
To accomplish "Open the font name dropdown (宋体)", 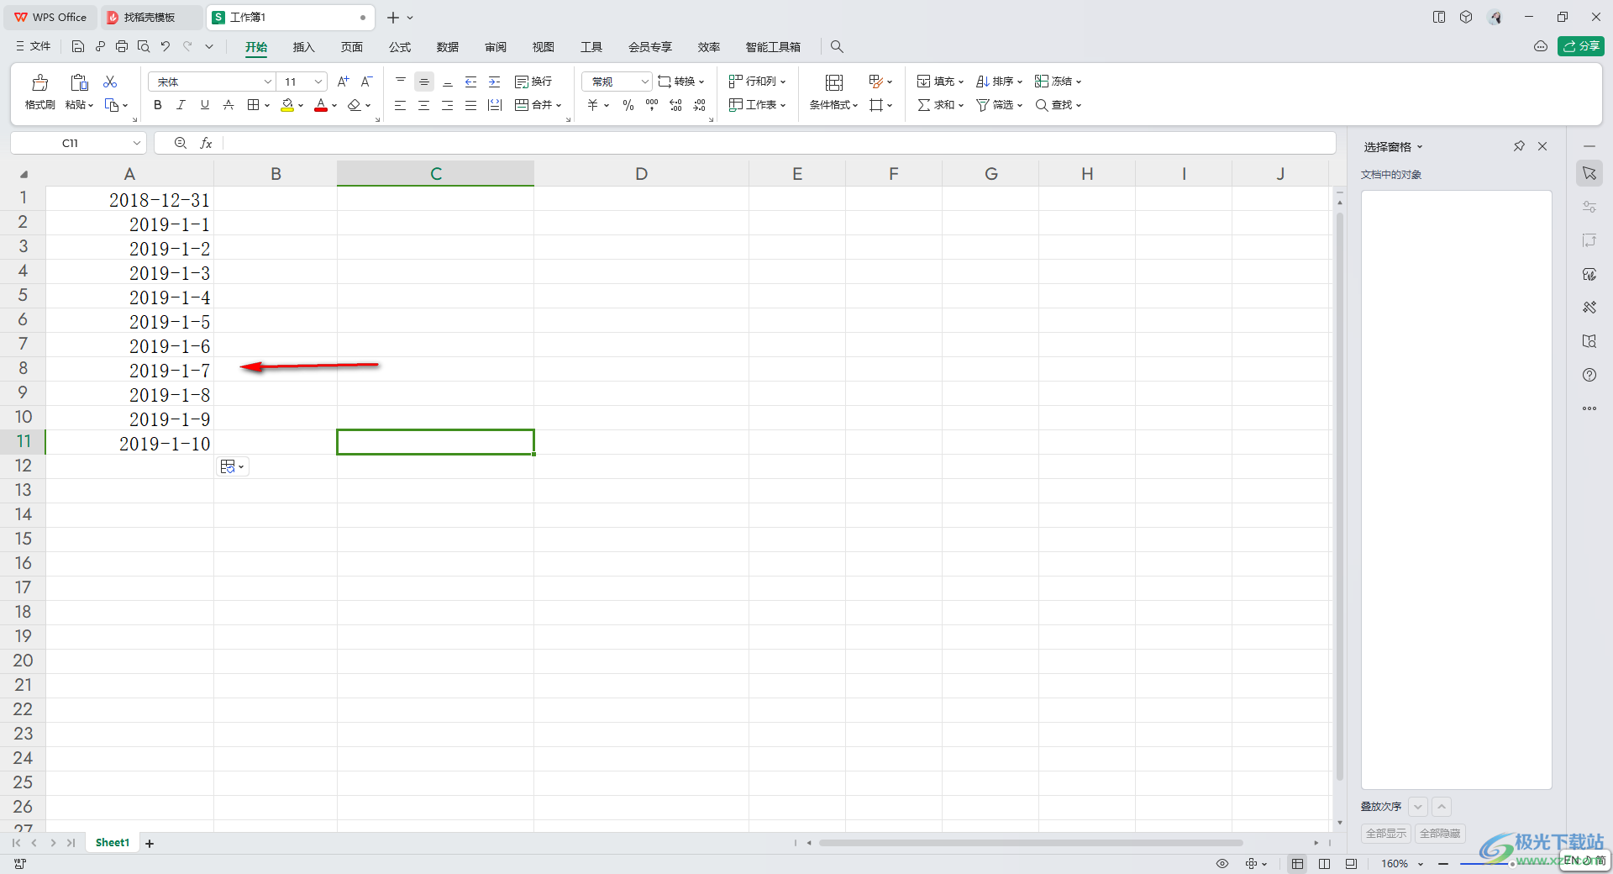I will click(268, 82).
